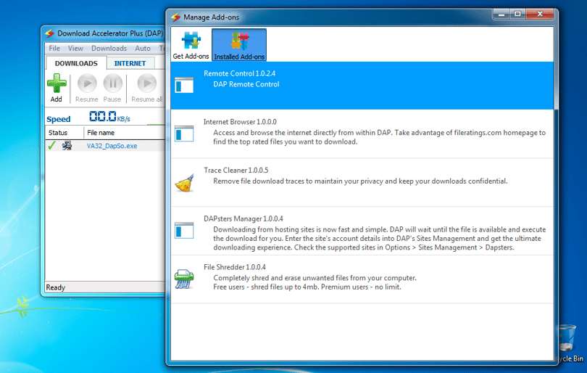
Task: Click the File Shredder icon
Action: 184,279
